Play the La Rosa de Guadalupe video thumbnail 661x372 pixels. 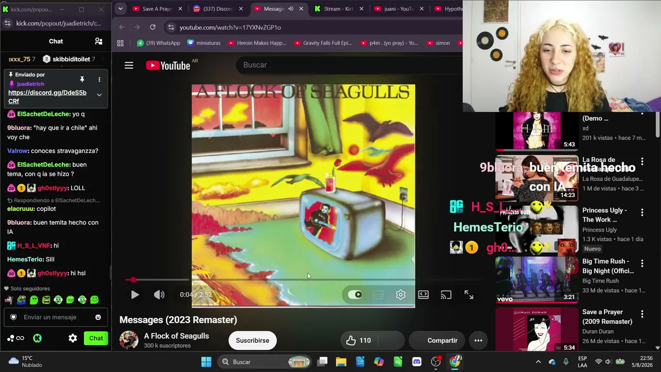pos(537,178)
